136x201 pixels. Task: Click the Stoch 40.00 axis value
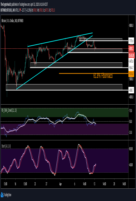click(131, 165)
